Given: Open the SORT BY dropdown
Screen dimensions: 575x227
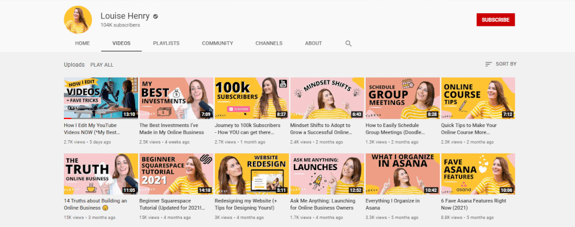Looking at the screenshot, I should pos(501,64).
